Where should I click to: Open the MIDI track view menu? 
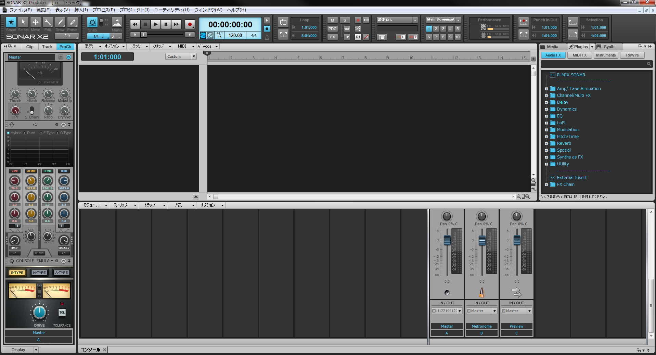coord(184,47)
